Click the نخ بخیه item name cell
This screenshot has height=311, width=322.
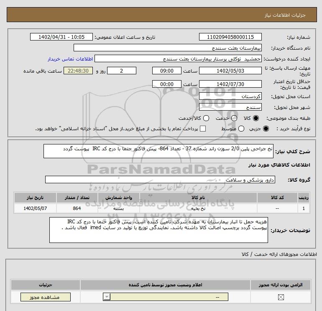(198, 208)
